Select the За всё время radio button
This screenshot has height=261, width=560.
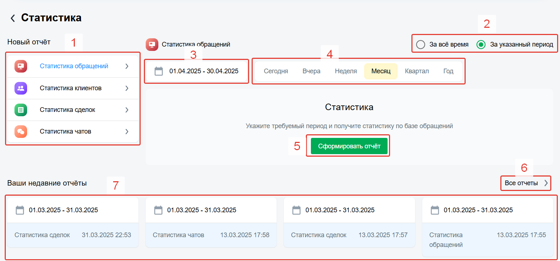[420, 45]
